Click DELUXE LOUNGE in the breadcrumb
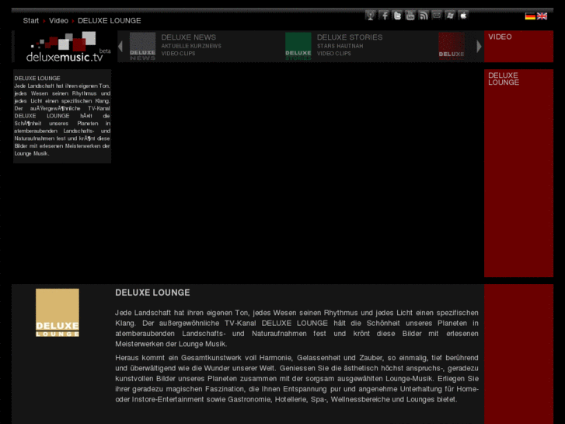The width and height of the screenshot is (565, 424). pos(109,20)
